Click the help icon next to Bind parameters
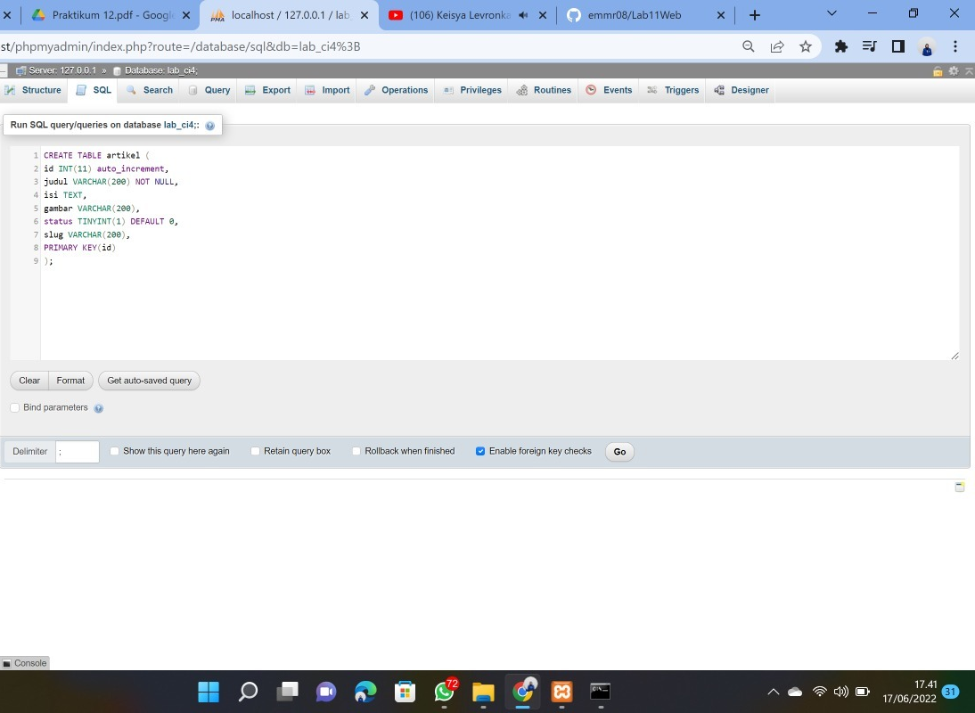The image size is (975, 713). click(x=98, y=407)
